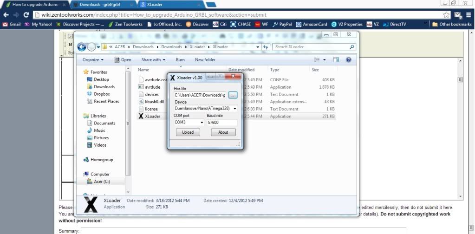Focus the Hex file path field
Screen dimensions: 475x234
[x=200, y=95]
